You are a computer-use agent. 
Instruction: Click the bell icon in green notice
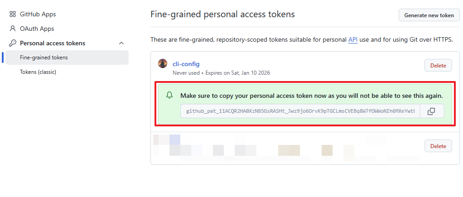point(169,96)
